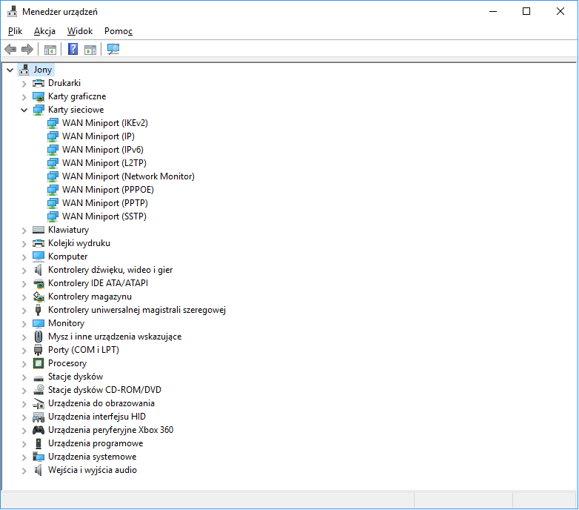The height and width of the screenshot is (510, 579).
Task: Click the Wejścia i wyjścia audio speaker icon
Action: coord(38,470)
